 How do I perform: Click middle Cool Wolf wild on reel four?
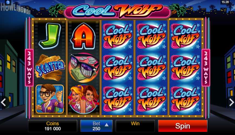click(x=151, y=67)
